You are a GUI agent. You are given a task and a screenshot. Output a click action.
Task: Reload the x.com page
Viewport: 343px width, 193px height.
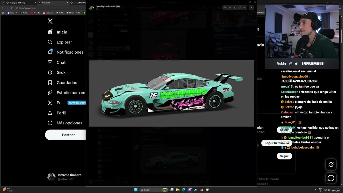[12, 8]
